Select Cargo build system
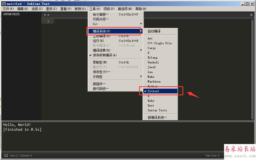Viewport: 256px width, 160px height. click(160, 48)
